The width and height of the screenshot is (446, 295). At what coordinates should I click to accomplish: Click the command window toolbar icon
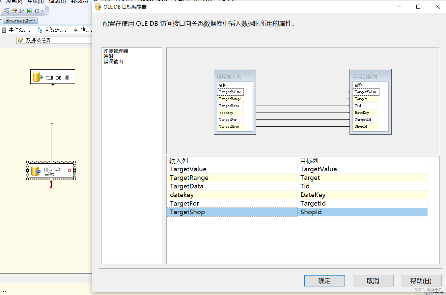point(37,11)
